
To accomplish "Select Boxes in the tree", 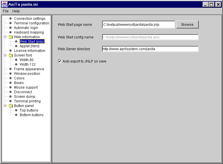I will (19, 83).
